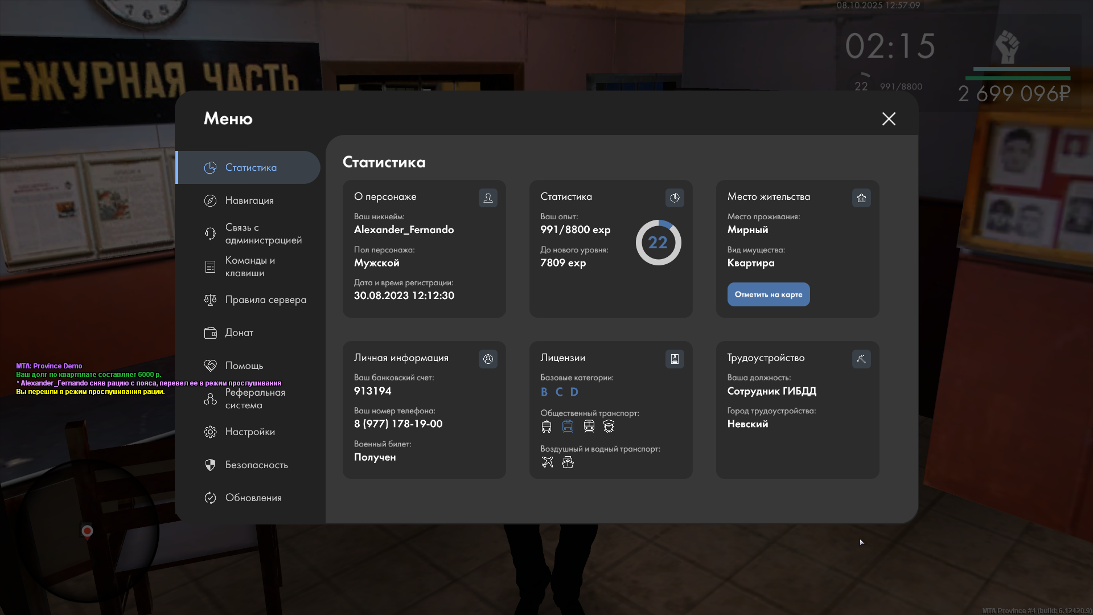
Task: Click the character profile icon in О персонаже card
Action: [488, 198]
